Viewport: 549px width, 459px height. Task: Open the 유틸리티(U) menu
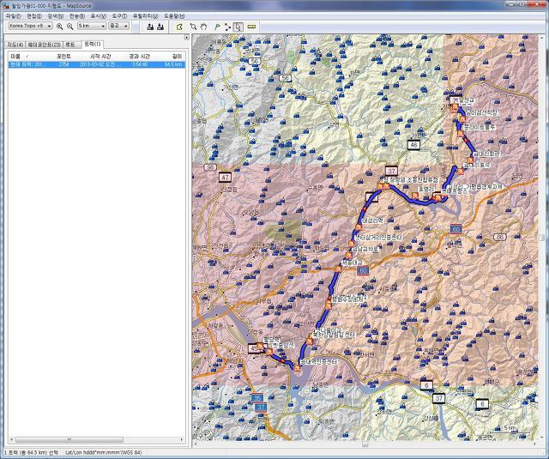(145, 16)
